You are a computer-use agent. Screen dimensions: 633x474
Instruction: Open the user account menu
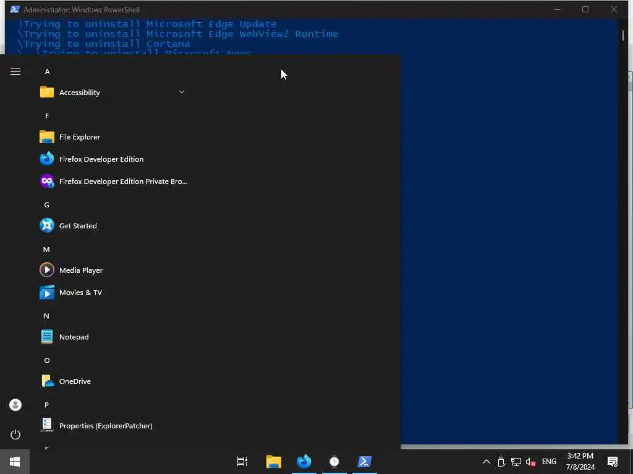pos(15,405)
